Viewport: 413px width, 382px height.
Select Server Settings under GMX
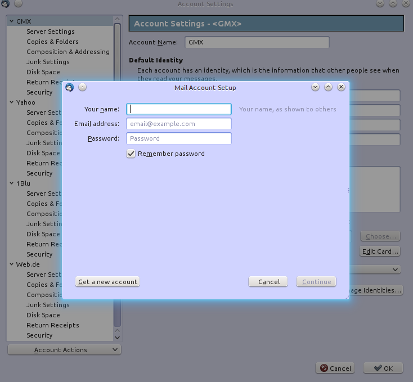(51, 32)
